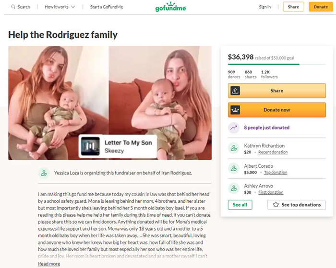This screenshot has width=336, height=268.
Task: Expand the story with Read more
Action: tap(49, 264)
